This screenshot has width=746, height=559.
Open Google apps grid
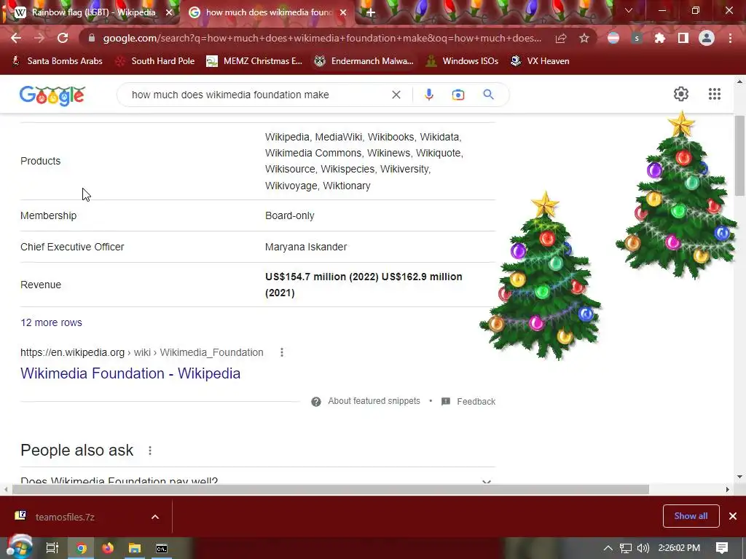pyautogui.click(x=715, y=94)
